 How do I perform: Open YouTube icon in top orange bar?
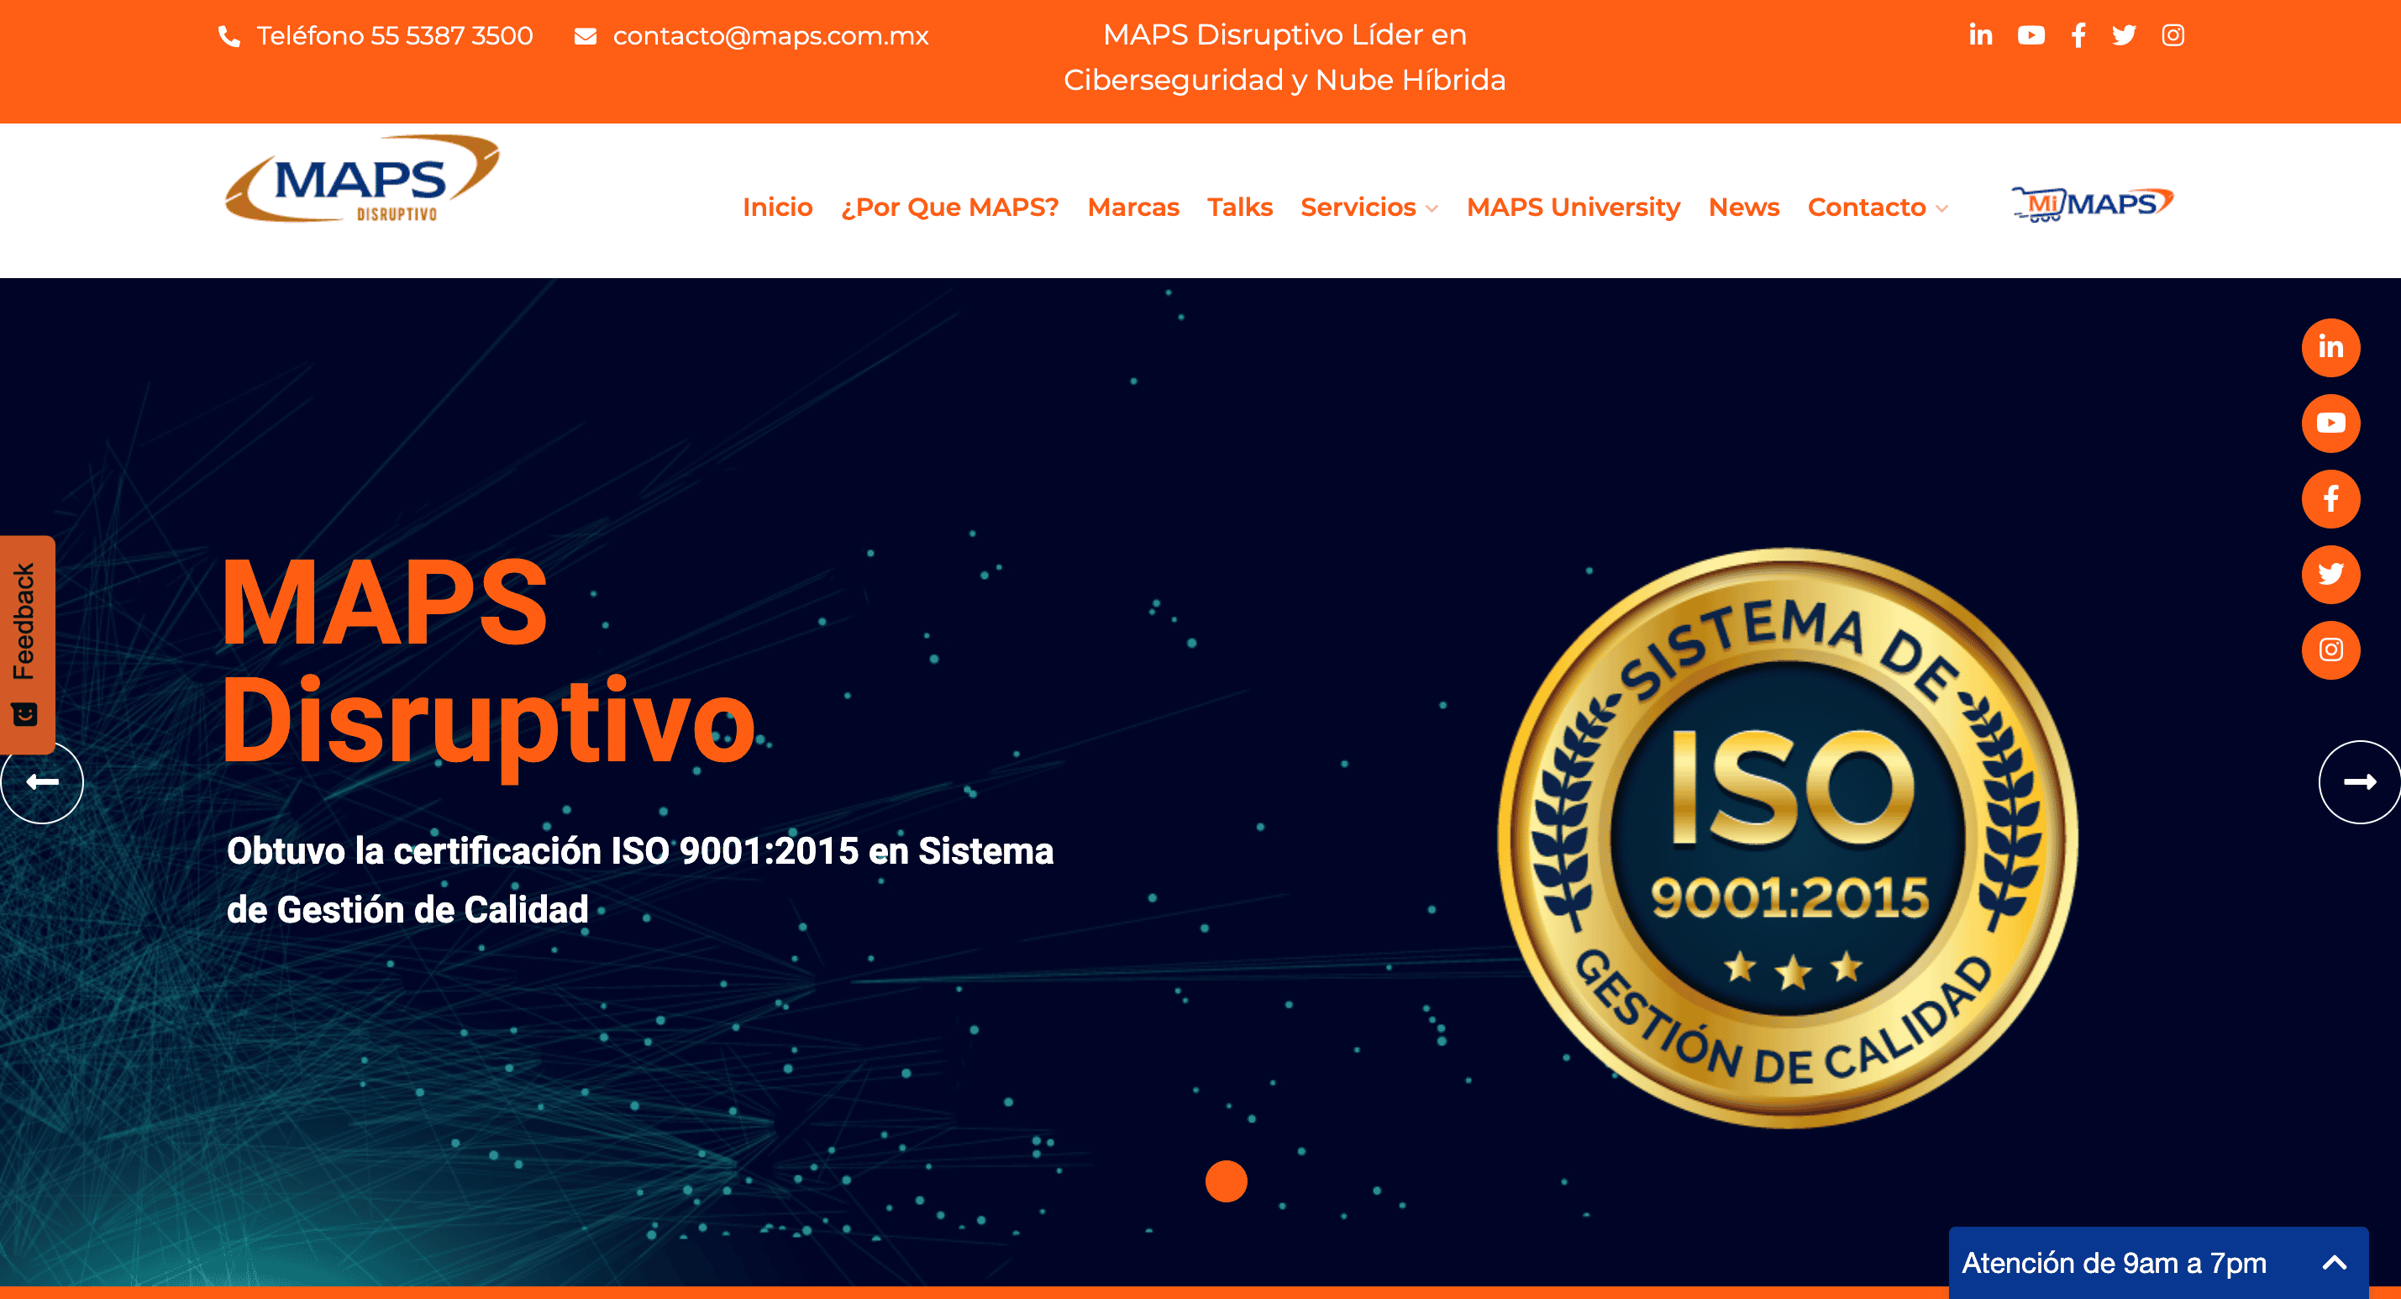pos(2031,35)
